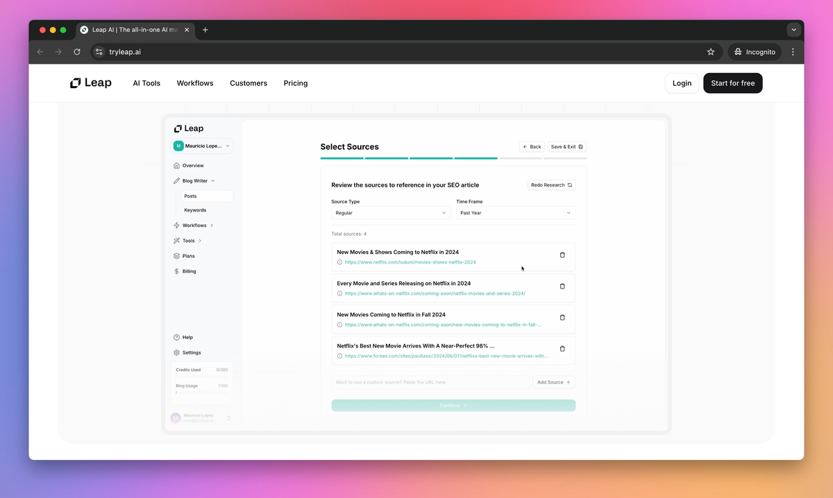Click the site information icon in the address bar

point(99,52)
